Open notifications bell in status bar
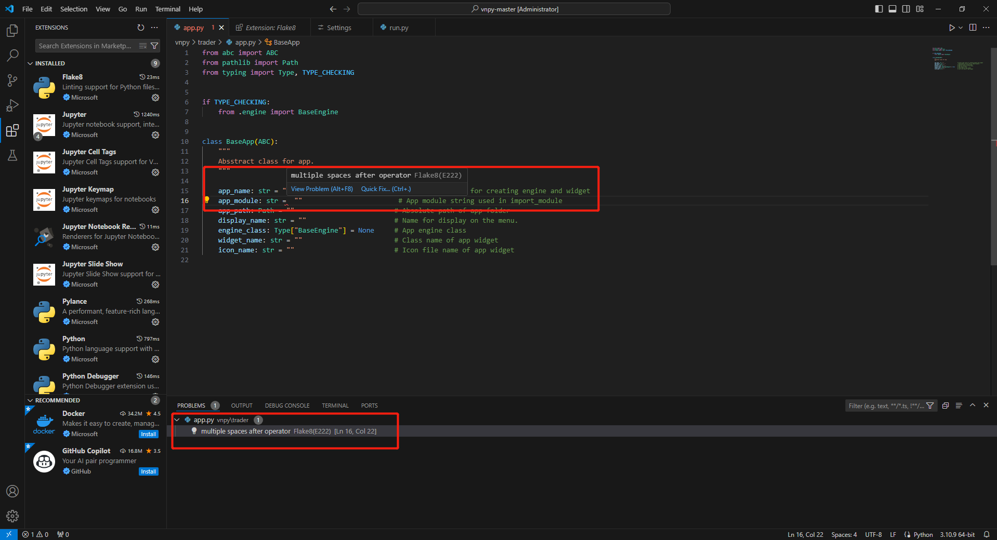 point(986,534)
